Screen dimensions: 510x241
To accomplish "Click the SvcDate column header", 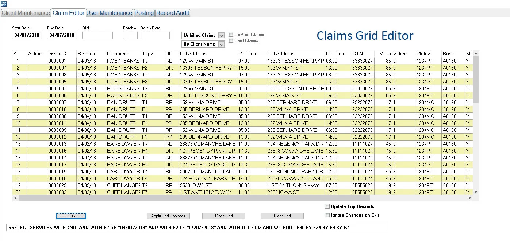I will [x=91, y=54].
